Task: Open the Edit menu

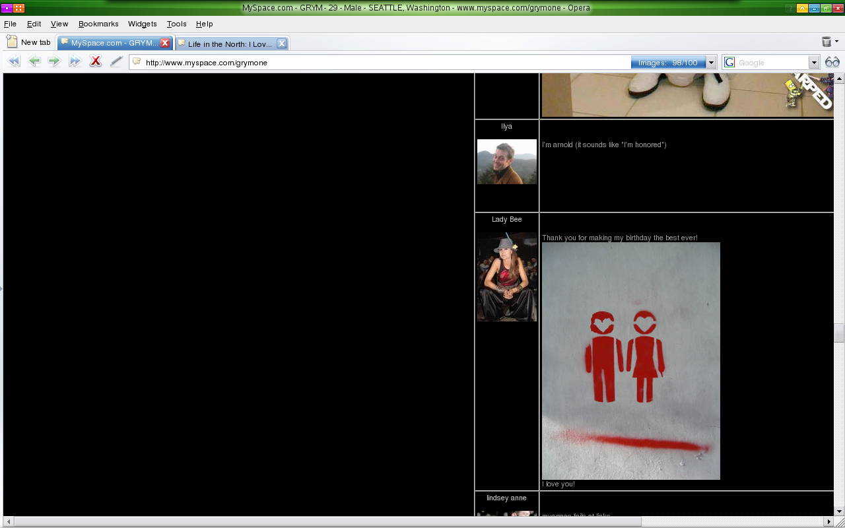Action: pyautogui.click(x=34, y=24)
